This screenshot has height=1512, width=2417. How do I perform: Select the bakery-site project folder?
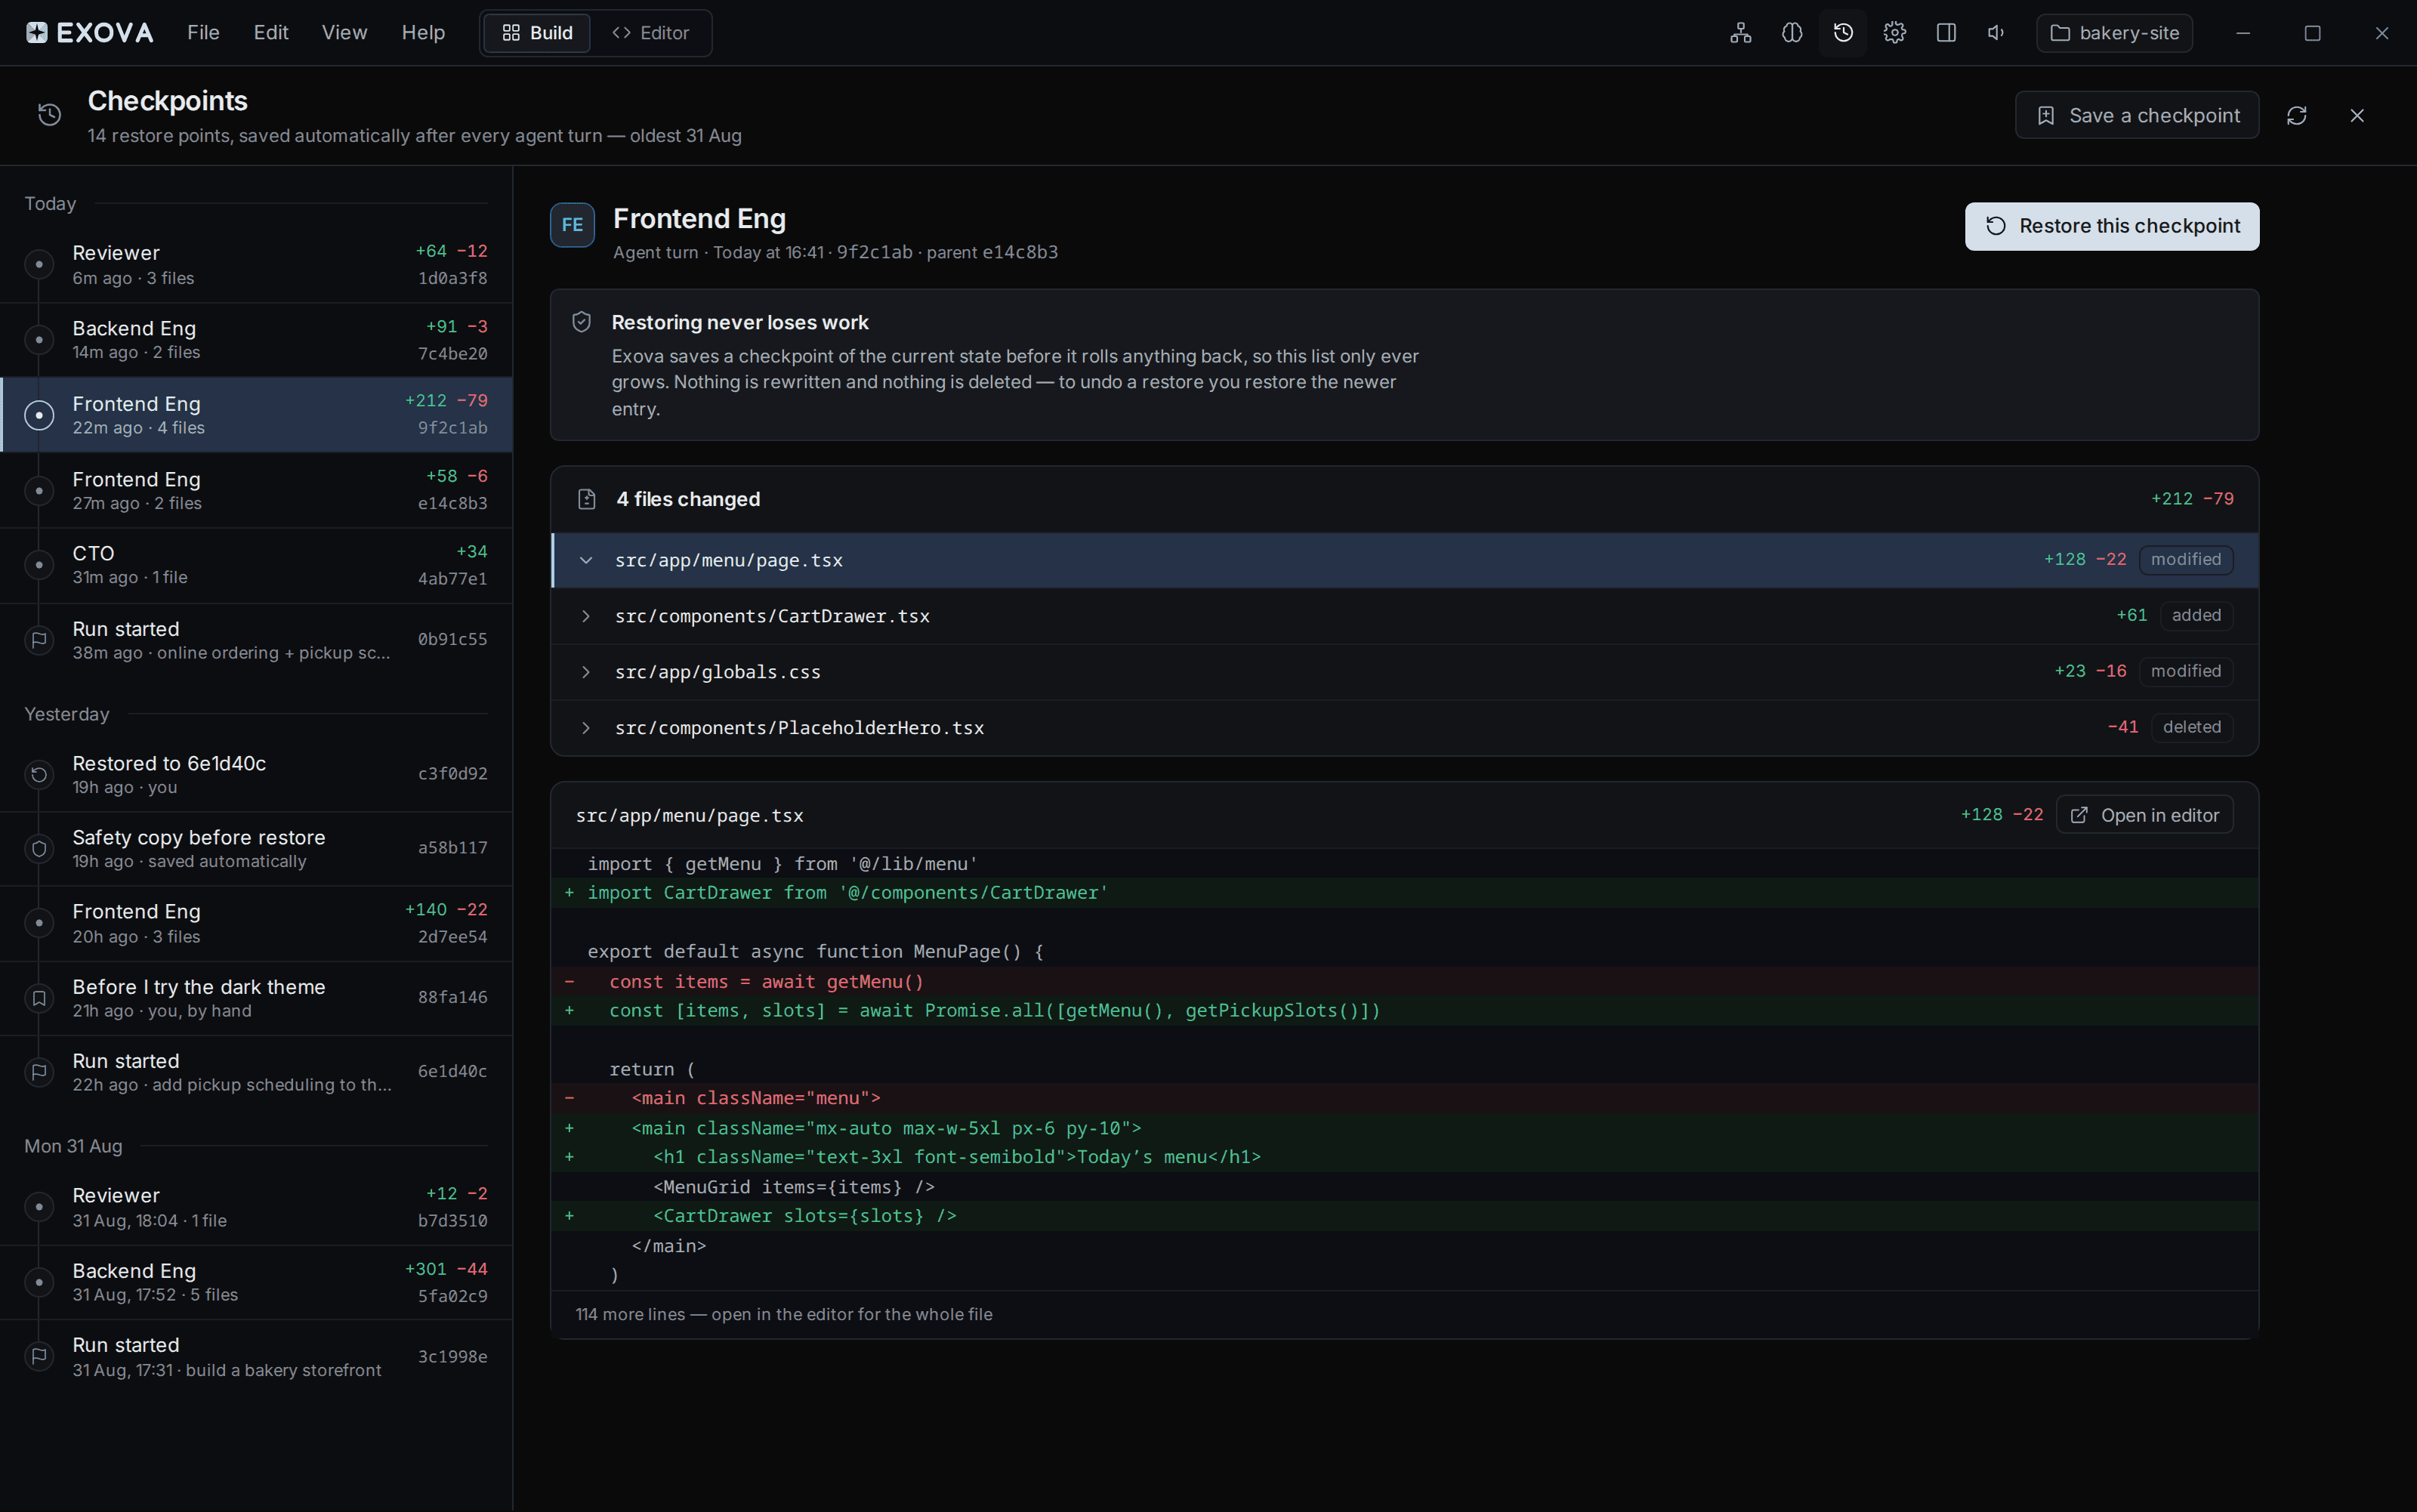(x=2114, y=33)
